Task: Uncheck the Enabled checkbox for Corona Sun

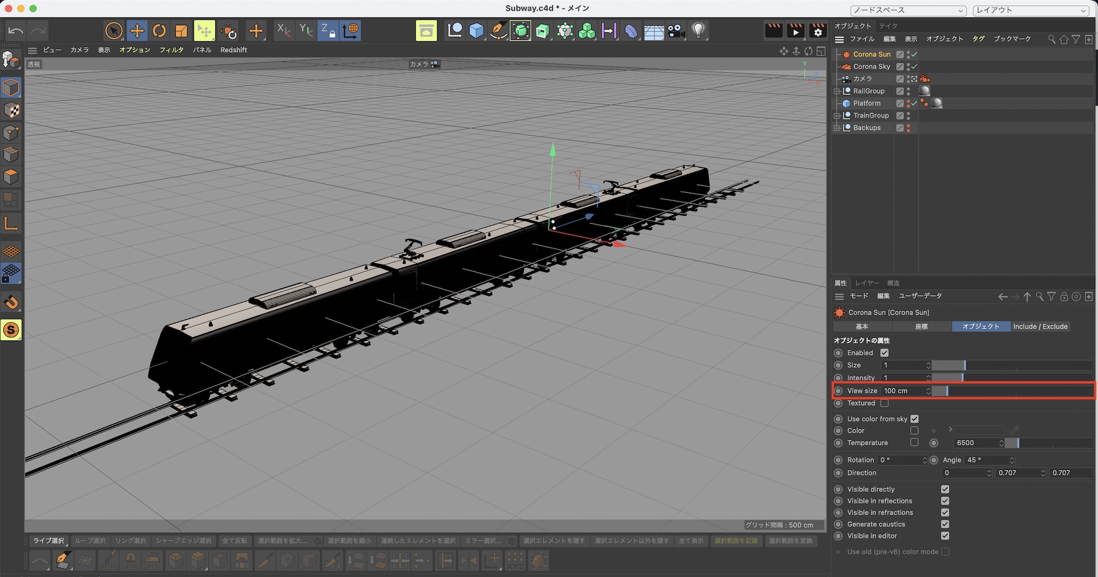Action: tap(884, 353)
